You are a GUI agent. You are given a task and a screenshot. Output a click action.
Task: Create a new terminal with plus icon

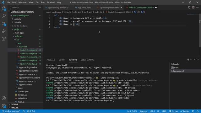[x=188, y=60]
